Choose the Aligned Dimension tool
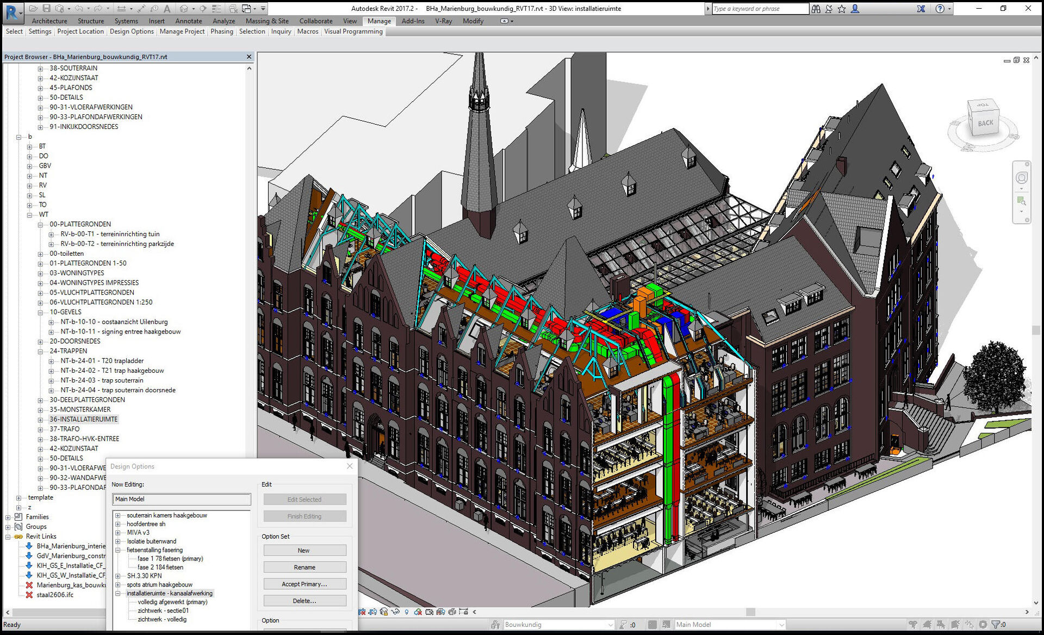Screen dimensions: 1044x635 [141, 8]
